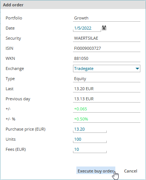The height and width of the screenshot is (180, 146).
Task: Click the ISIN value FI0009003727
Action: (88, 48)
